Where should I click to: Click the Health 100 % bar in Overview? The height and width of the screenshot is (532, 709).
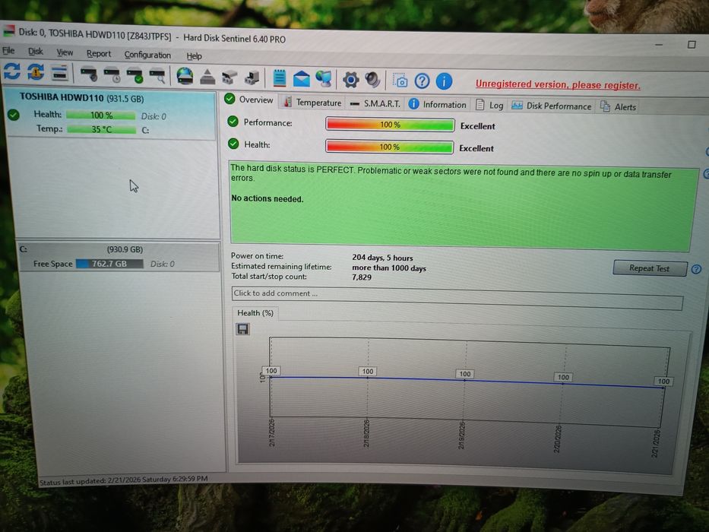(x=389, y=147)
